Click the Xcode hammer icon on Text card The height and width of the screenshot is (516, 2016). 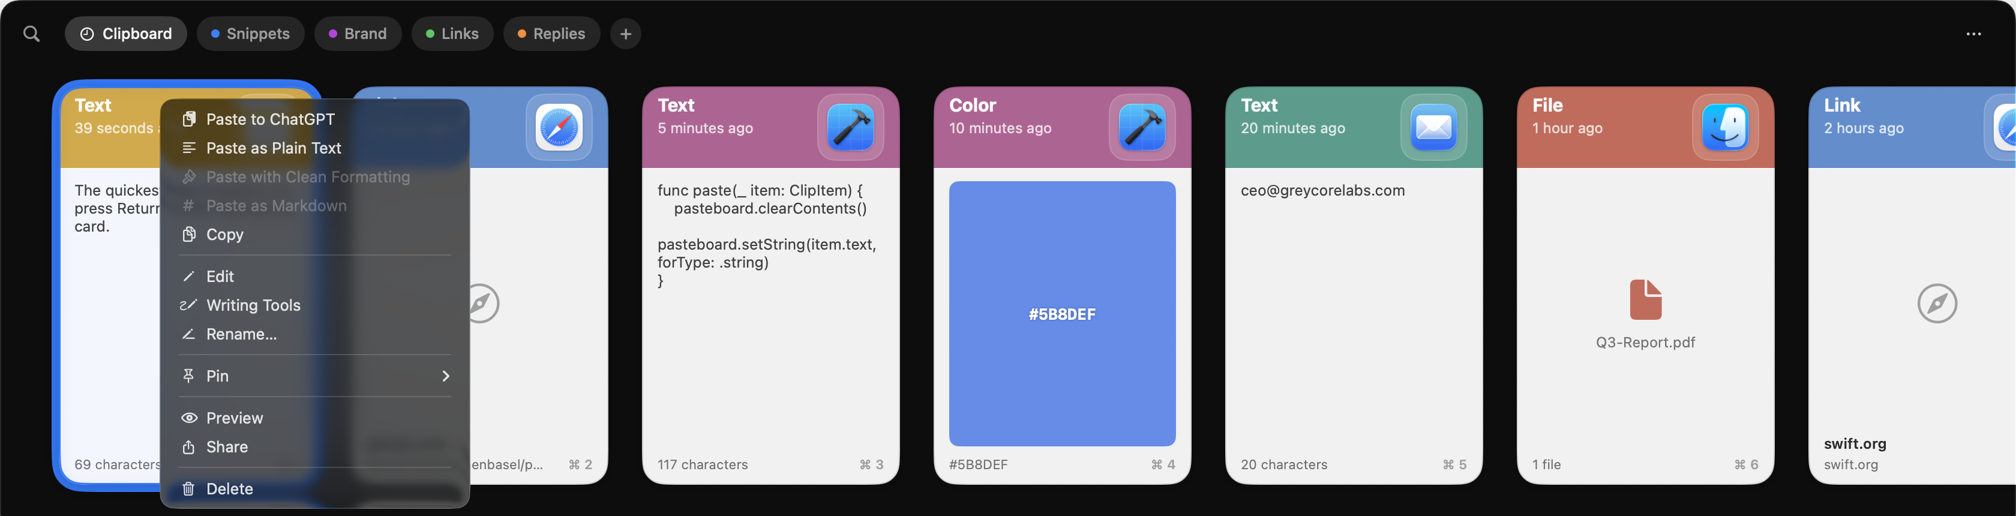851,127
